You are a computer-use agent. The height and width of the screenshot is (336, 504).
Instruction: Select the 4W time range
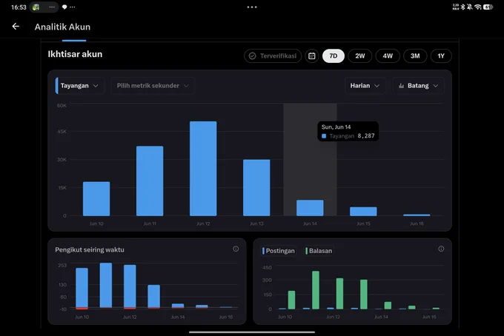[x=388, y=56]
